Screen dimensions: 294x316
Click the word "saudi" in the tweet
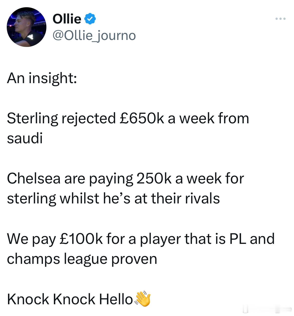[x=25, y=138]
